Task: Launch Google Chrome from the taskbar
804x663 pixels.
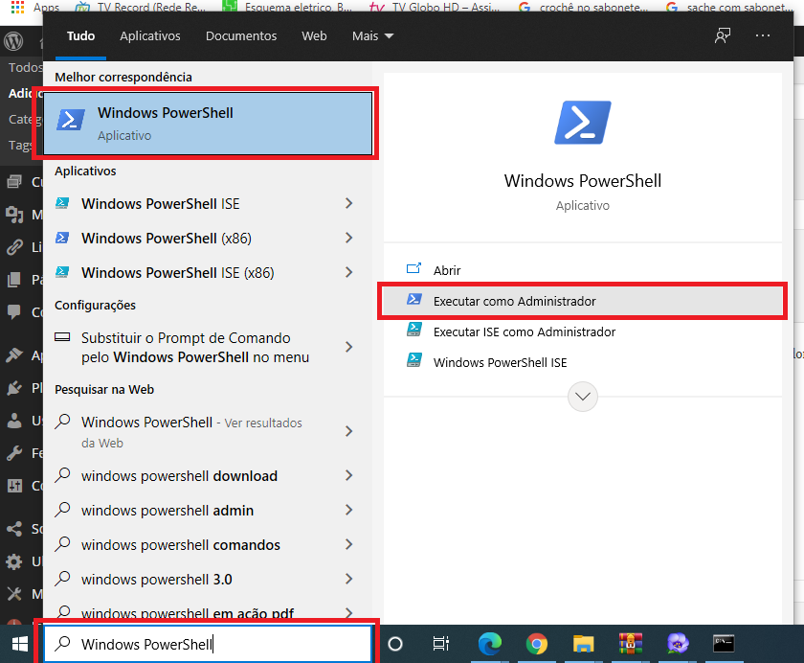Action: (536, 644)
